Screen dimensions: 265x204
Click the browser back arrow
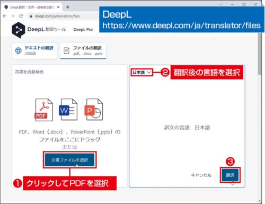click(5, 16)
